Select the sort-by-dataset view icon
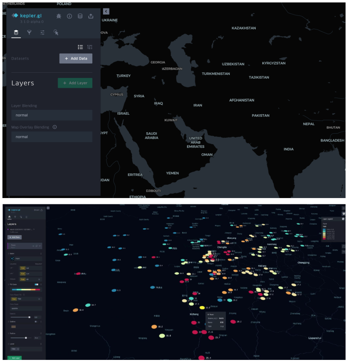 coord(90,47)
